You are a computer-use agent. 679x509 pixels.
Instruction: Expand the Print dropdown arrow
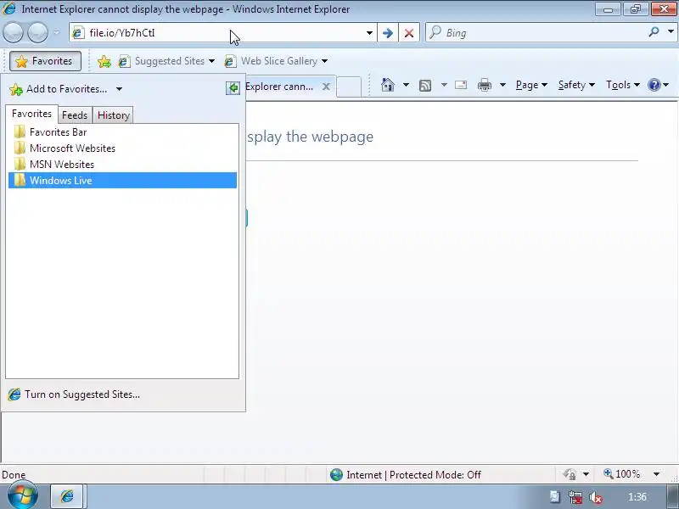[x=502, y=85]
